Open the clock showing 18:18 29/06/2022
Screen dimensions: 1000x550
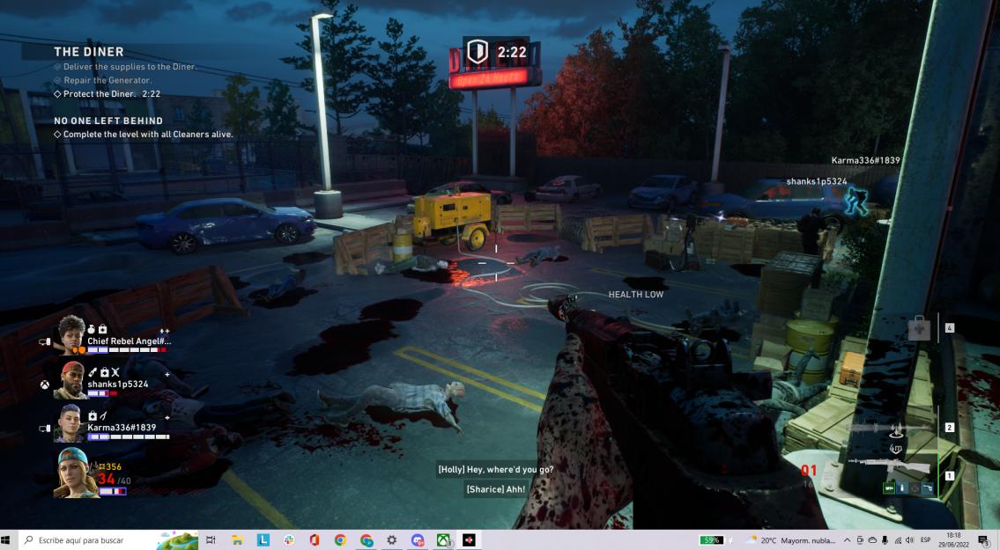click(953, 539)
